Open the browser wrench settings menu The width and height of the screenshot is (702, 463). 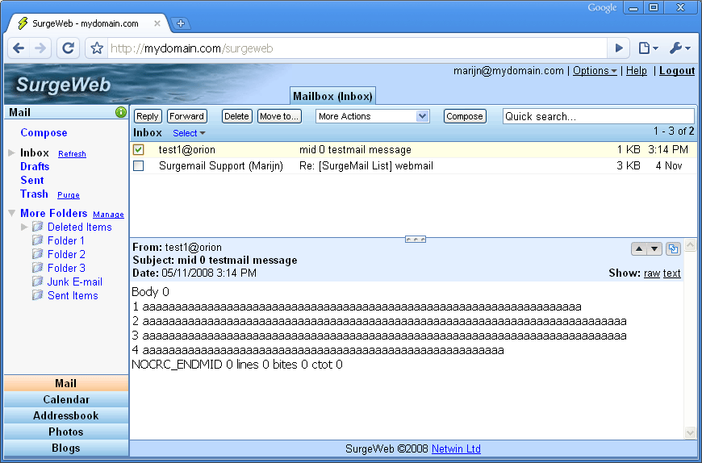[679, 48]
